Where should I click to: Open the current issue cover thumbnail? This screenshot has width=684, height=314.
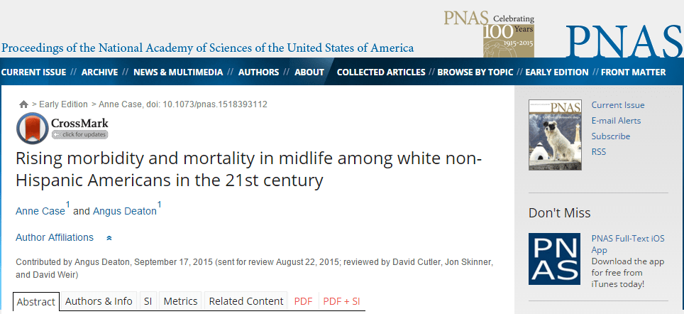pos(555,135)
